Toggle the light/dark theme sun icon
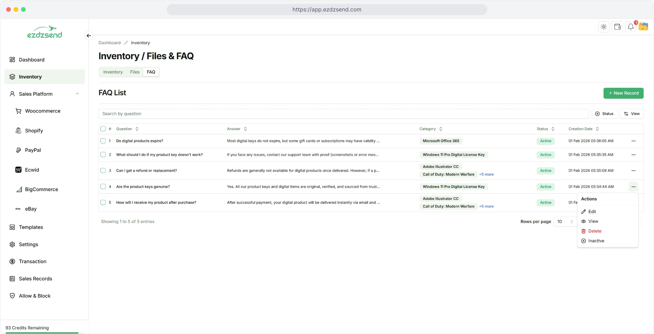 point(604,27)
